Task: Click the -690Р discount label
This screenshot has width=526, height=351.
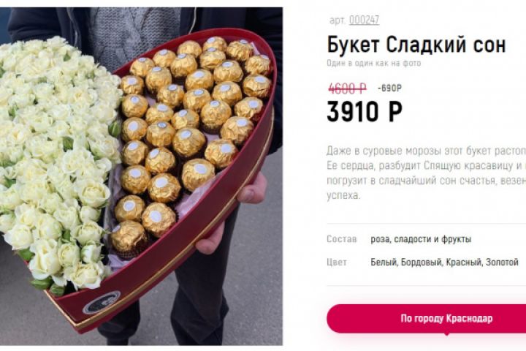Action: tap(389, 88)
